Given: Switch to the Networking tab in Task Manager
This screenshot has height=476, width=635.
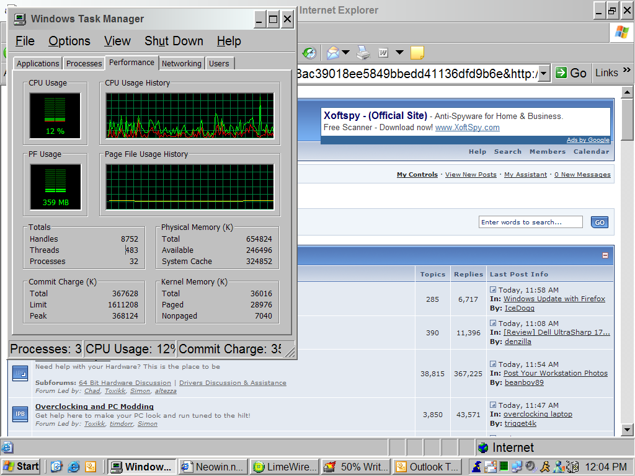Looking at the screenshot, I should click(x=181, y=63).
